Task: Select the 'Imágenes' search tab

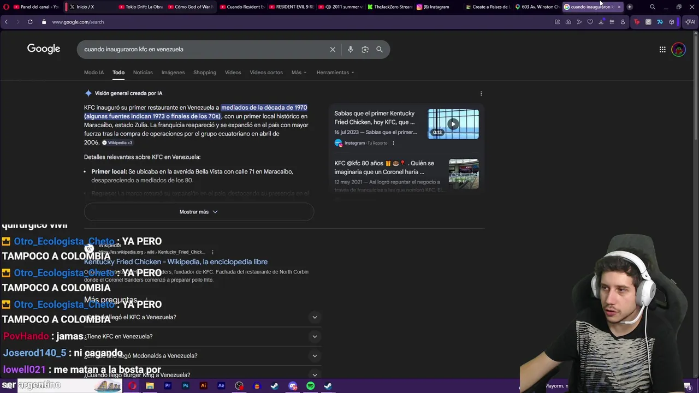Action: pyautogui.click(x=173, y=73)
